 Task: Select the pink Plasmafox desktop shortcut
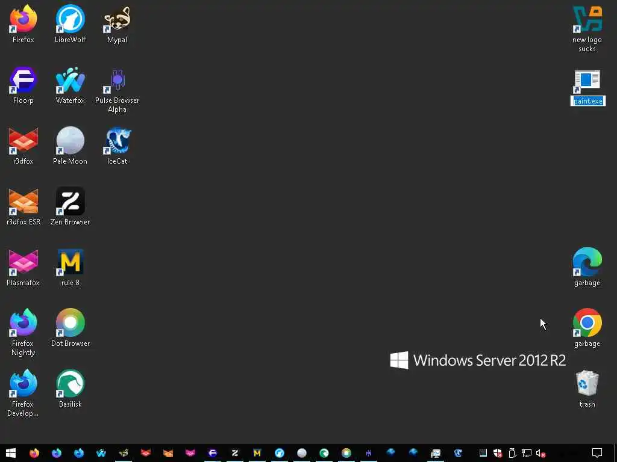pyautogui.click(x=23, y=267)
